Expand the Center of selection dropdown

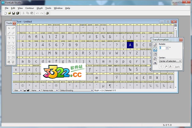(x=170, y=61)
